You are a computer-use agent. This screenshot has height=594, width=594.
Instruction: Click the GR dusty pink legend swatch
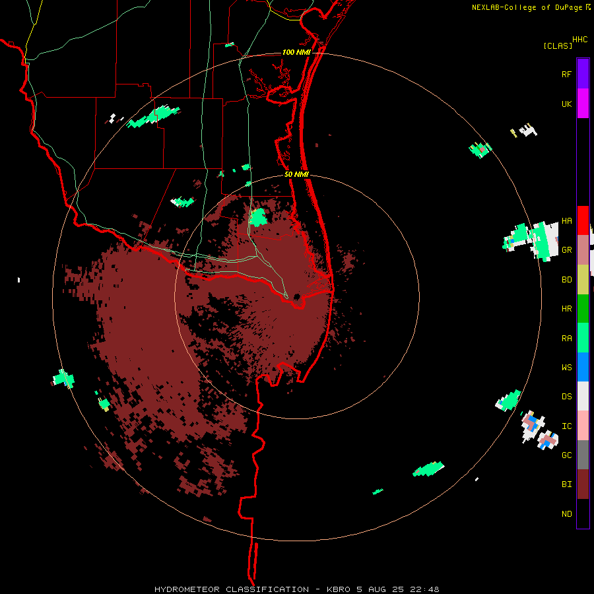tap(583, 250)
